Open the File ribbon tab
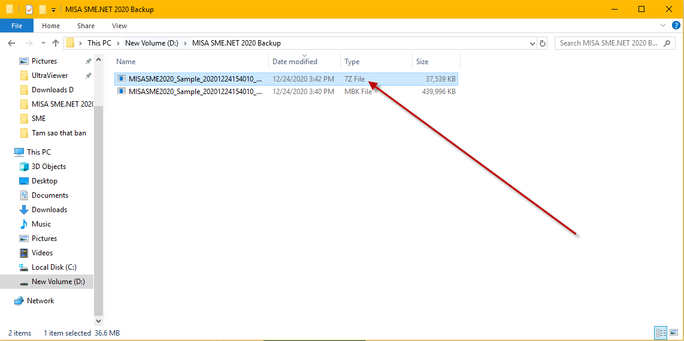The width and height of the screenshot is (684, 341). 17,26
